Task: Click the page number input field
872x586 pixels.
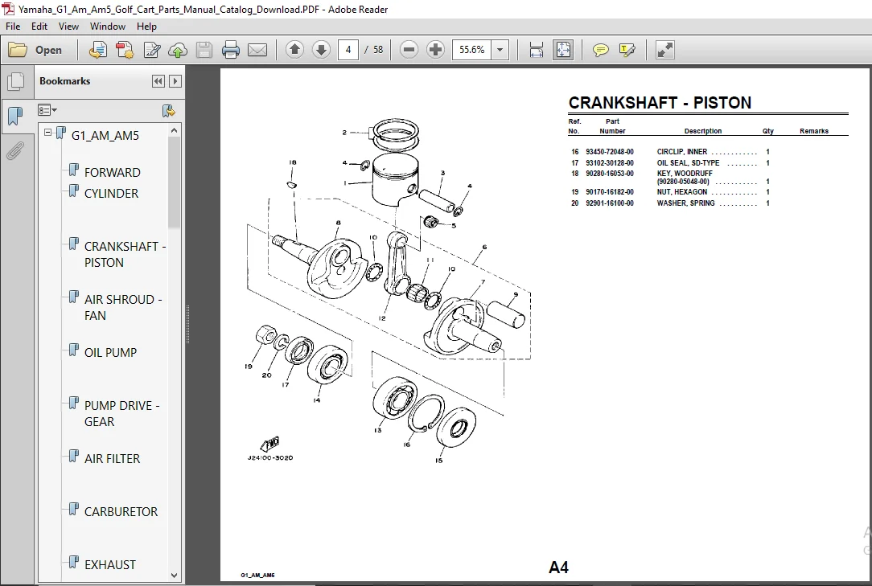Action: pyautogui.click(x=348, y=50)
